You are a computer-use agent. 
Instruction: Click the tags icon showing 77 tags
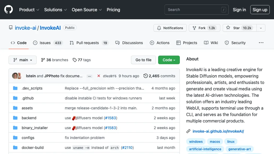tap(75, 60)
